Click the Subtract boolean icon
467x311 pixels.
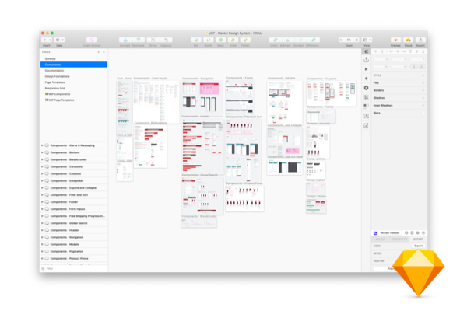click(288, 40)
